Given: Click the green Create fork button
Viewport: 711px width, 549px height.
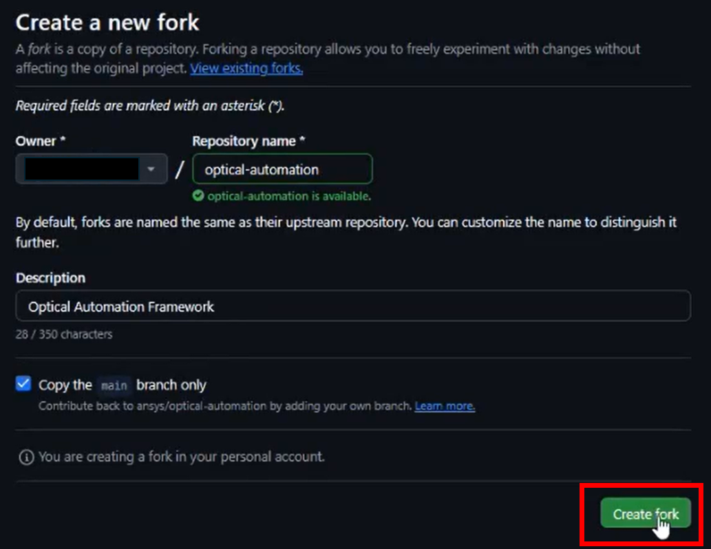Looking at the screenshot, I should tap(645, 514).
